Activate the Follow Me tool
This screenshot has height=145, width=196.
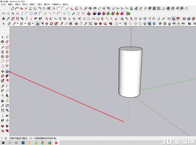pyautogui.click(x=7, y=76)
